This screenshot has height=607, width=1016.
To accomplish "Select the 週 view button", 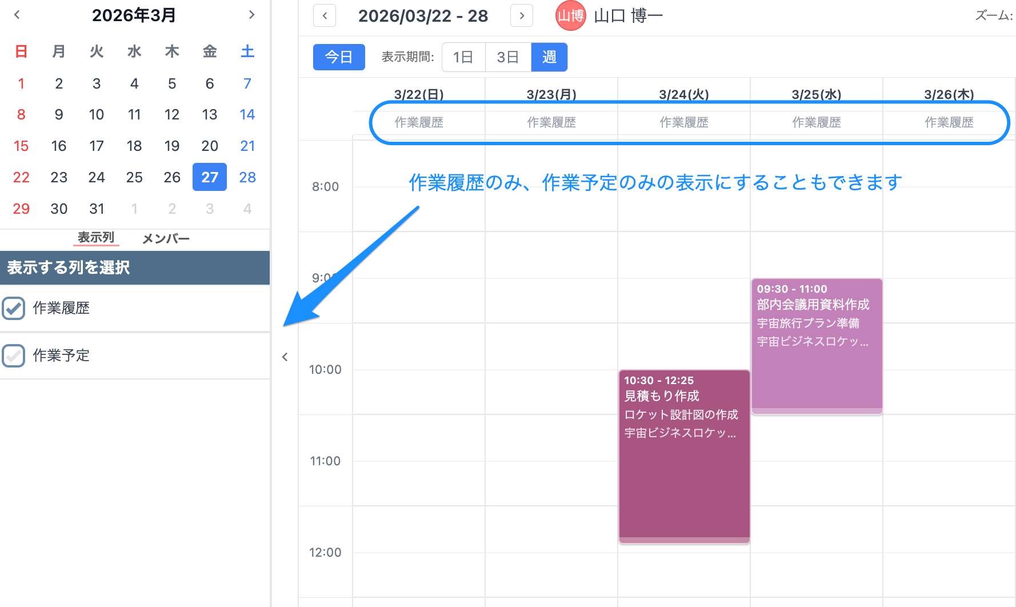I will 549,57.
